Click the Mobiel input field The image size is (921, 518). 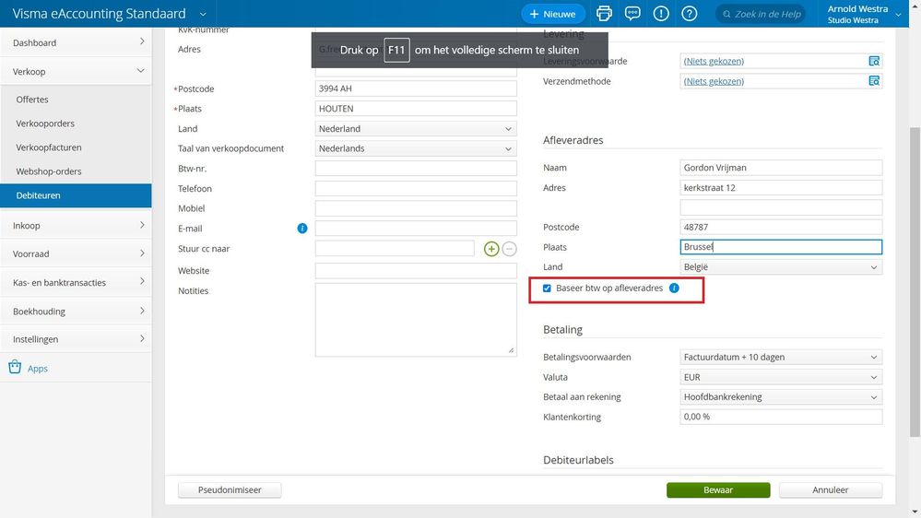click(416, 208)
